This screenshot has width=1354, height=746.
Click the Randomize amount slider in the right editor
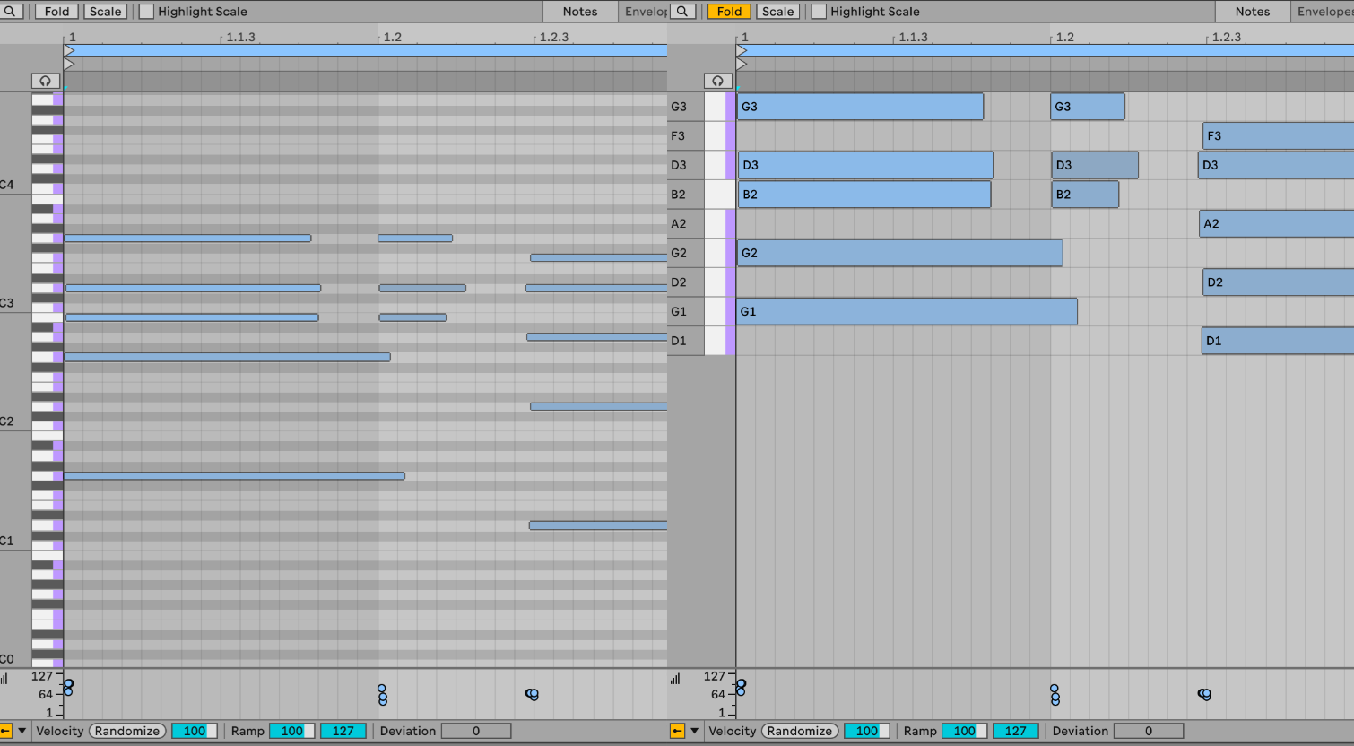[866, 731]
